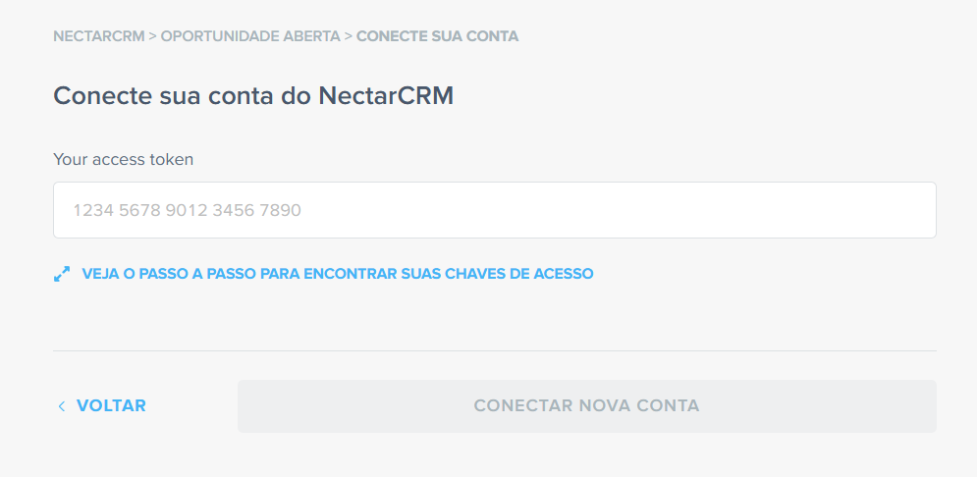Navigate to NECTARCRM breadcrumb
The width and height of the screenshot is (977, 477).
pos(99,36)
